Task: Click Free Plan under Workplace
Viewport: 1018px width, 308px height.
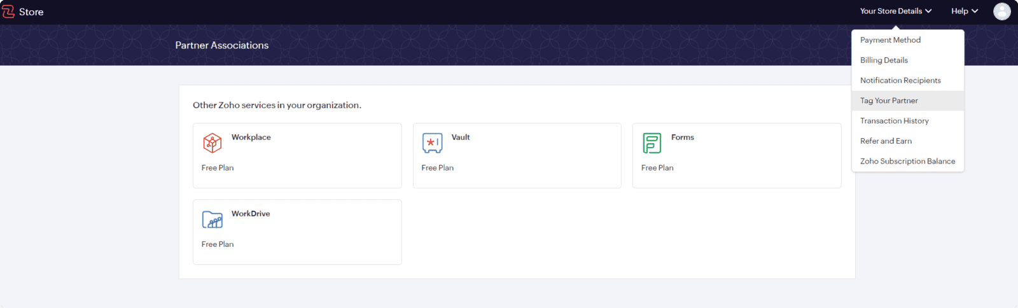Action: pos(218,168)
